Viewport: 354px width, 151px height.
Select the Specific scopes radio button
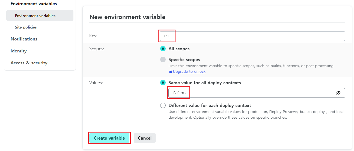[163, 59]
